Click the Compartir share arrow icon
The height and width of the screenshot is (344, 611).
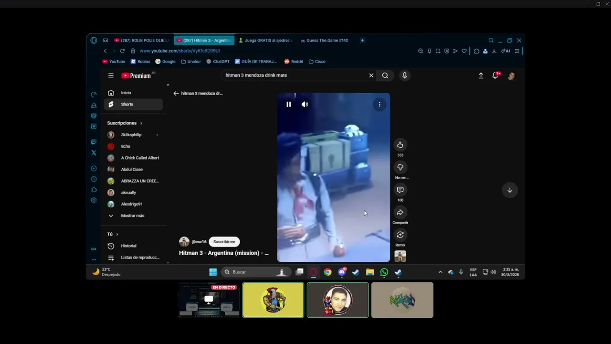pyautogui.click(x=400, y=212)
